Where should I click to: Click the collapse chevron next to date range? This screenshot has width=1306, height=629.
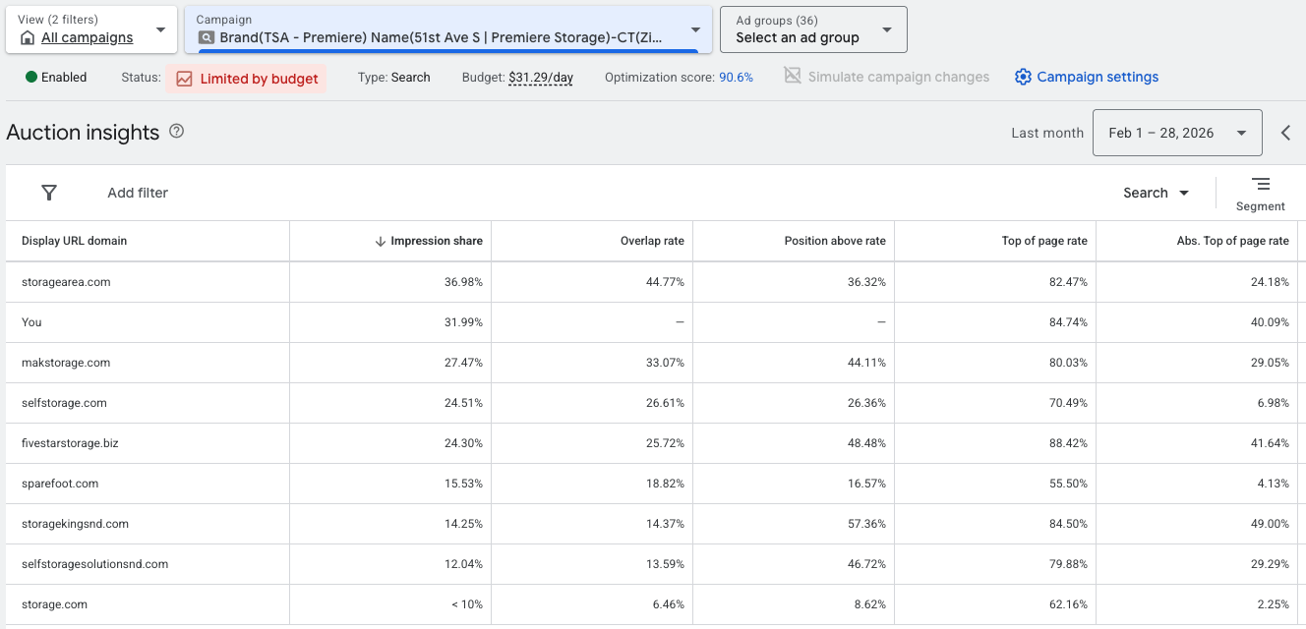[x=1285, y=133]
